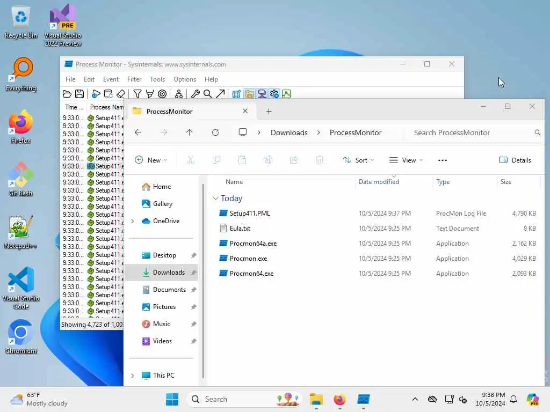
Task: Refresh the File Explorer folder
Action: [x=215, y=133]
